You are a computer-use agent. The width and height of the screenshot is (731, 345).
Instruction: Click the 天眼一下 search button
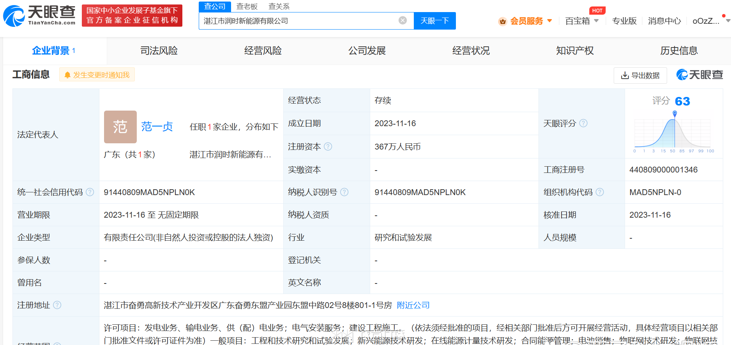pyautogui.click(x=435, y=21)
